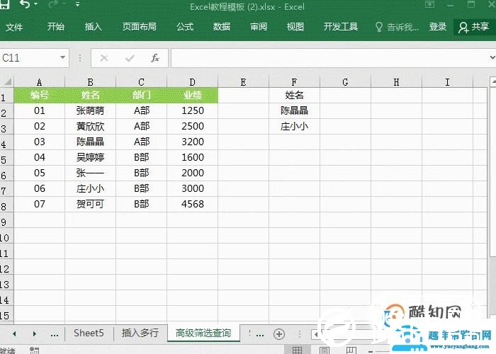Click the right ellipsis for more sheet tabs
The width and height of the screenshot is (496, 354).
pyautogui.click(x=260, y=334)
